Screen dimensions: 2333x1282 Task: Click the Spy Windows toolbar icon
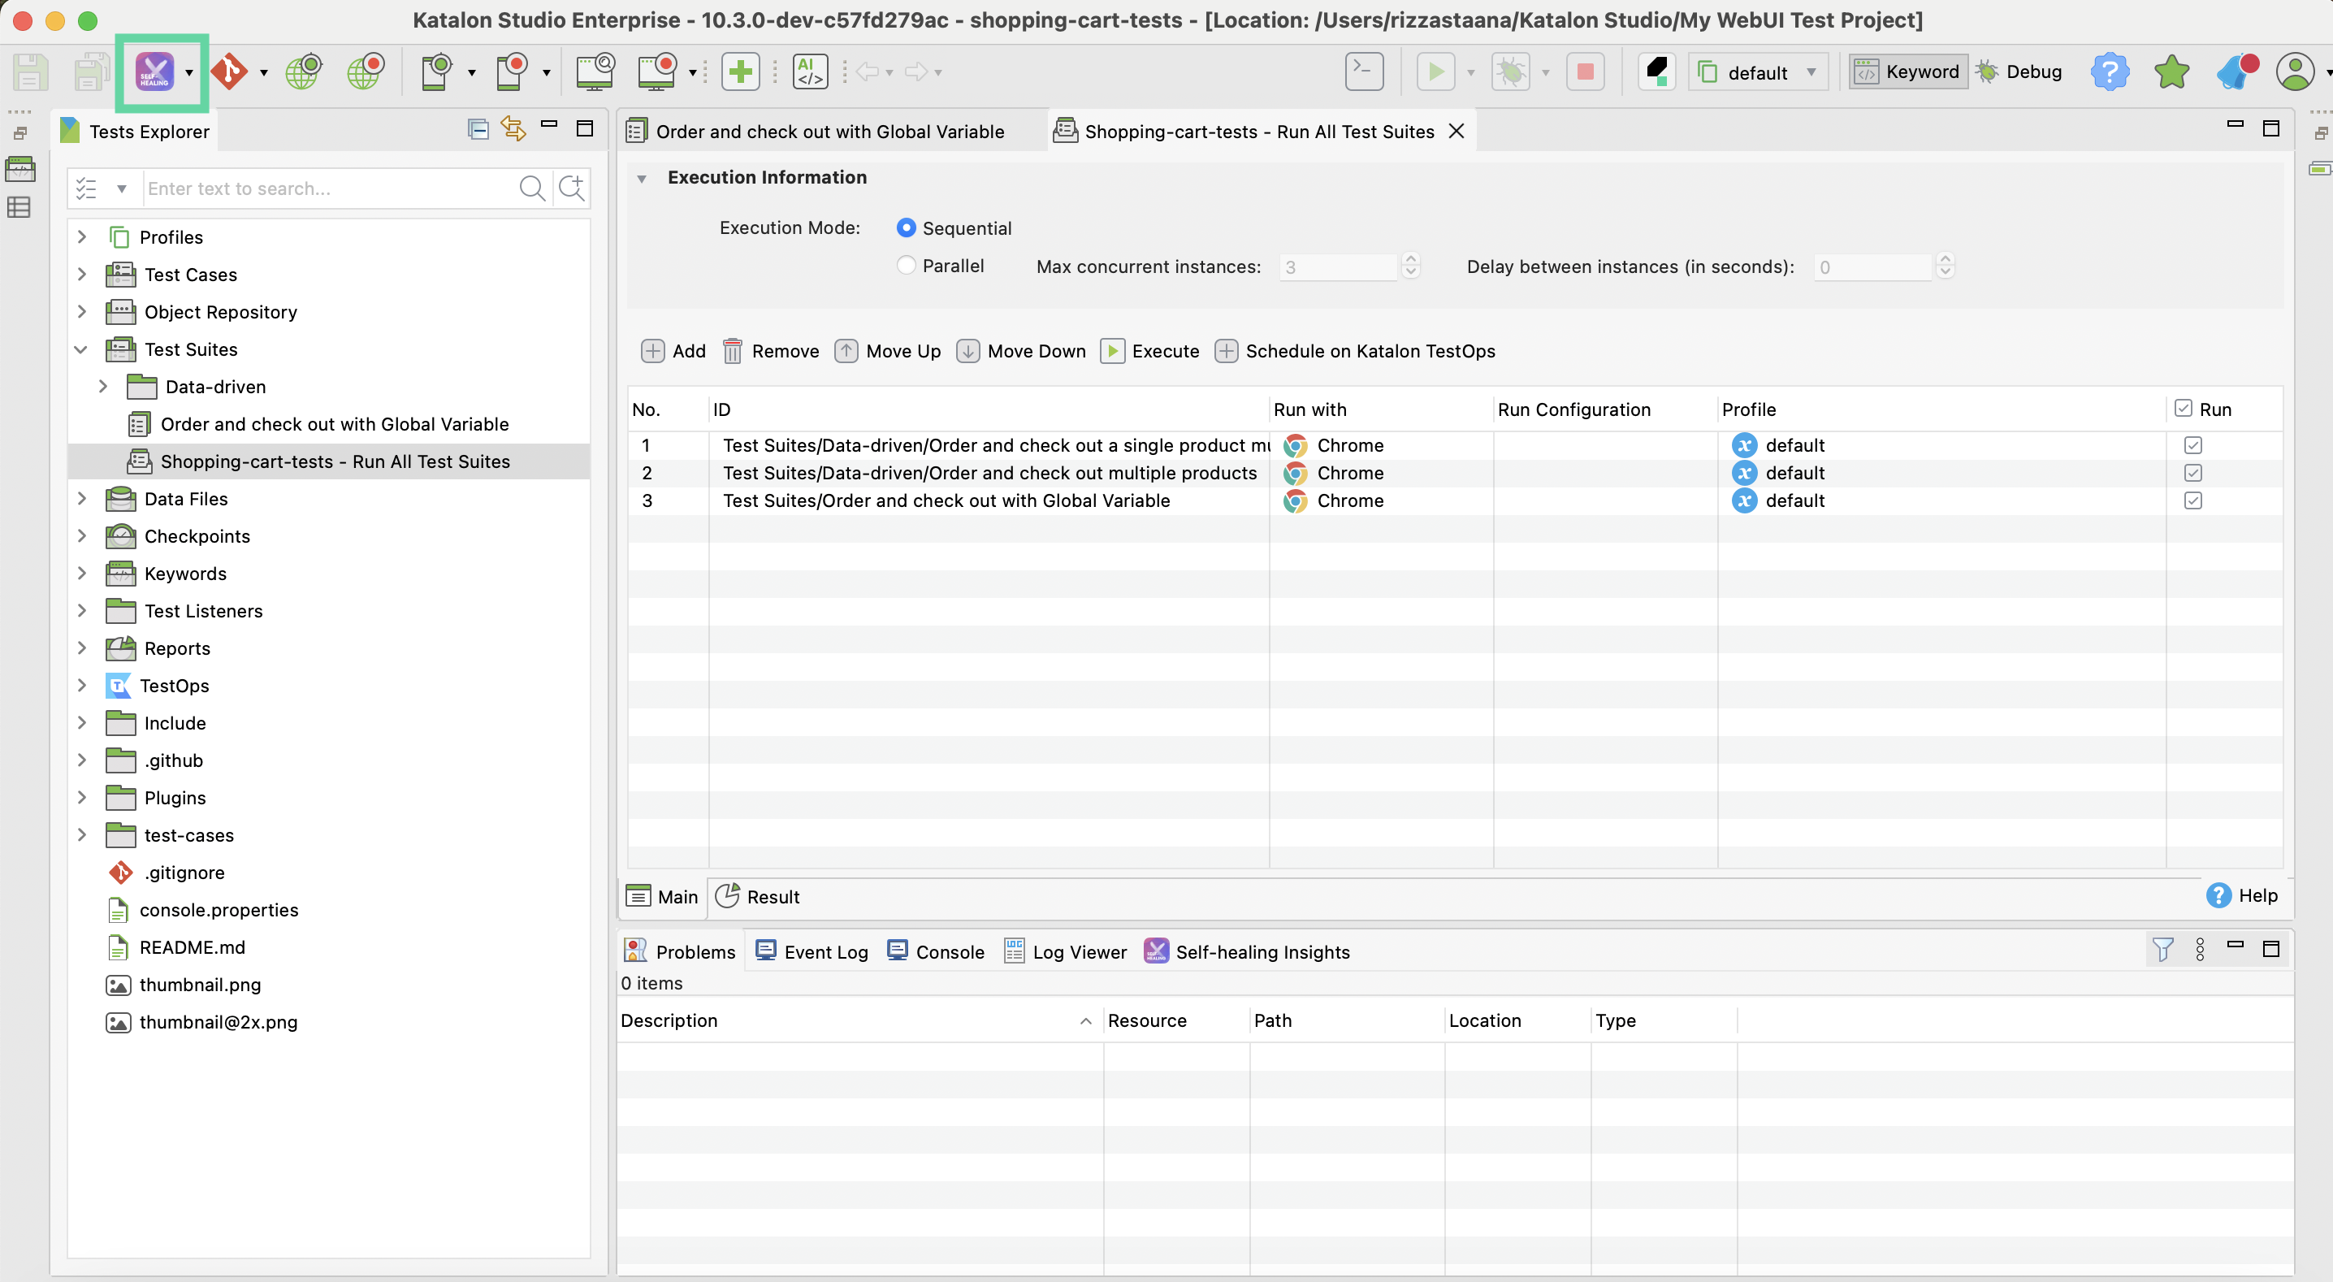tap(595, 71)
